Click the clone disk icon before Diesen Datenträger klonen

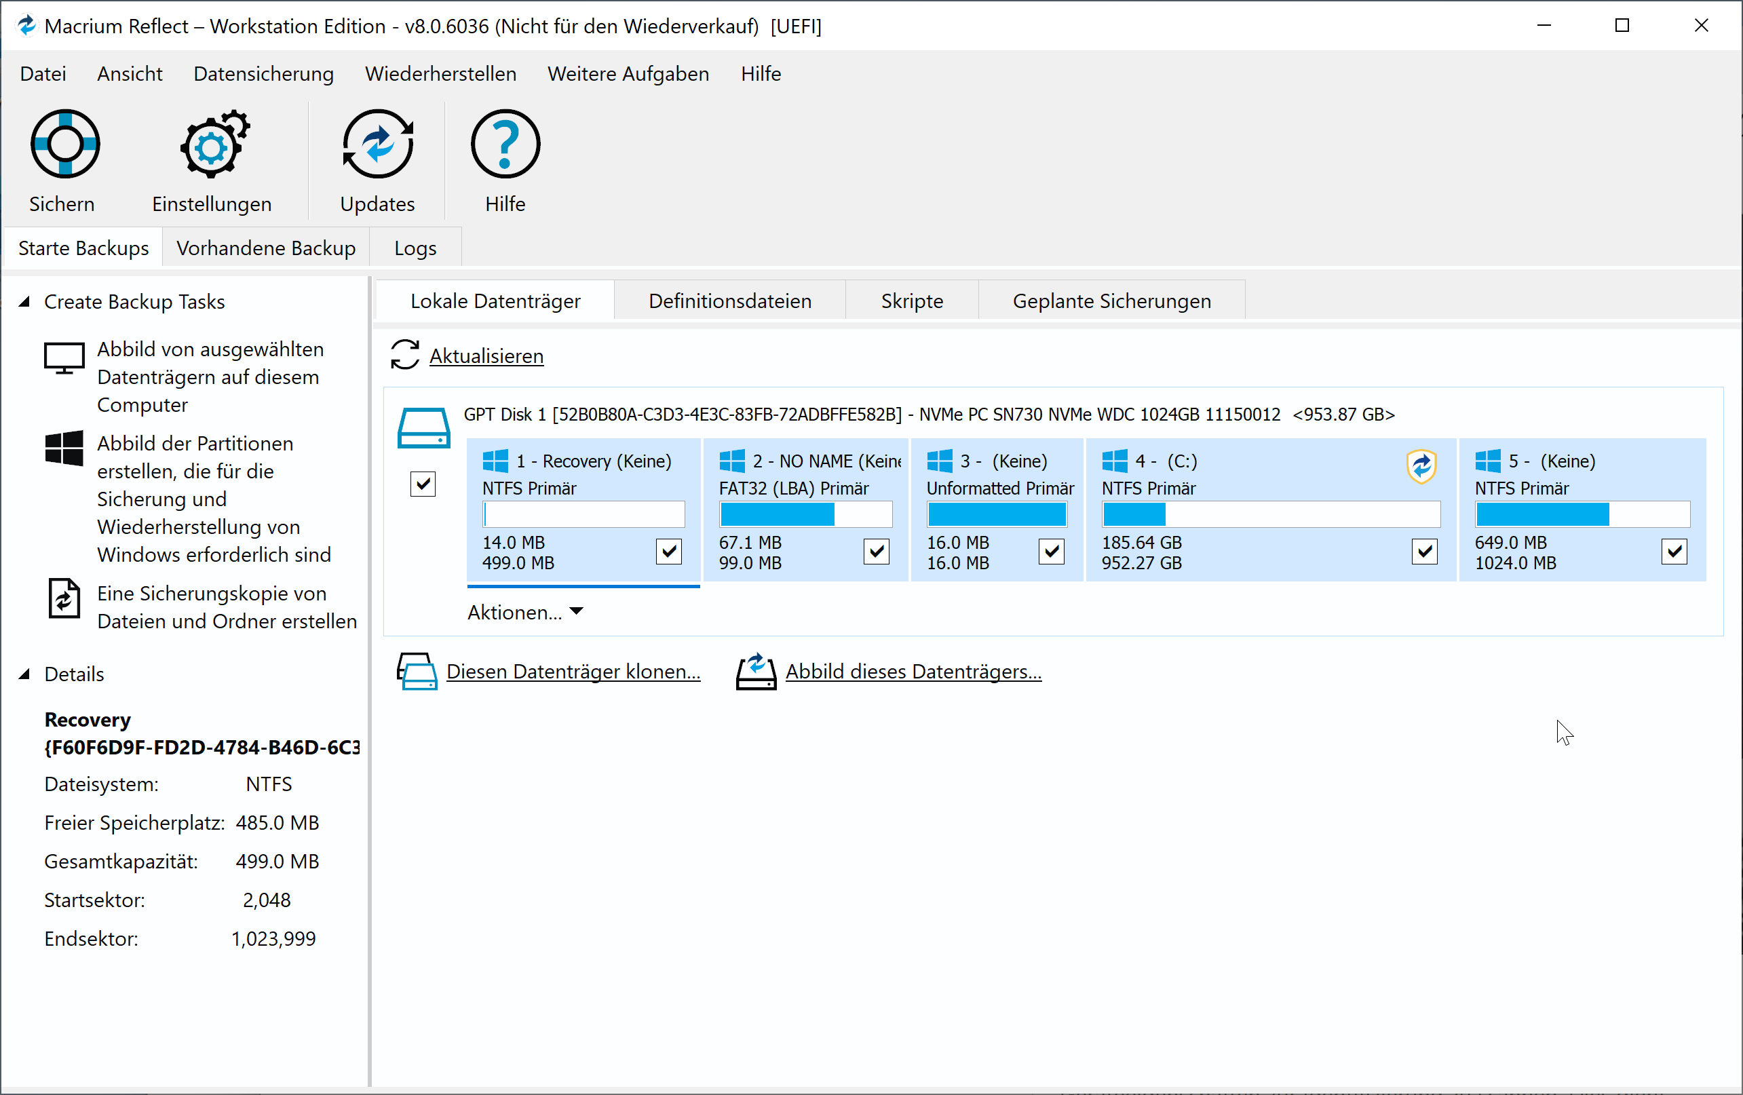point(417,672)
